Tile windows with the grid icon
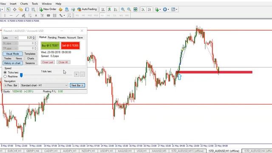 [135, 9]
